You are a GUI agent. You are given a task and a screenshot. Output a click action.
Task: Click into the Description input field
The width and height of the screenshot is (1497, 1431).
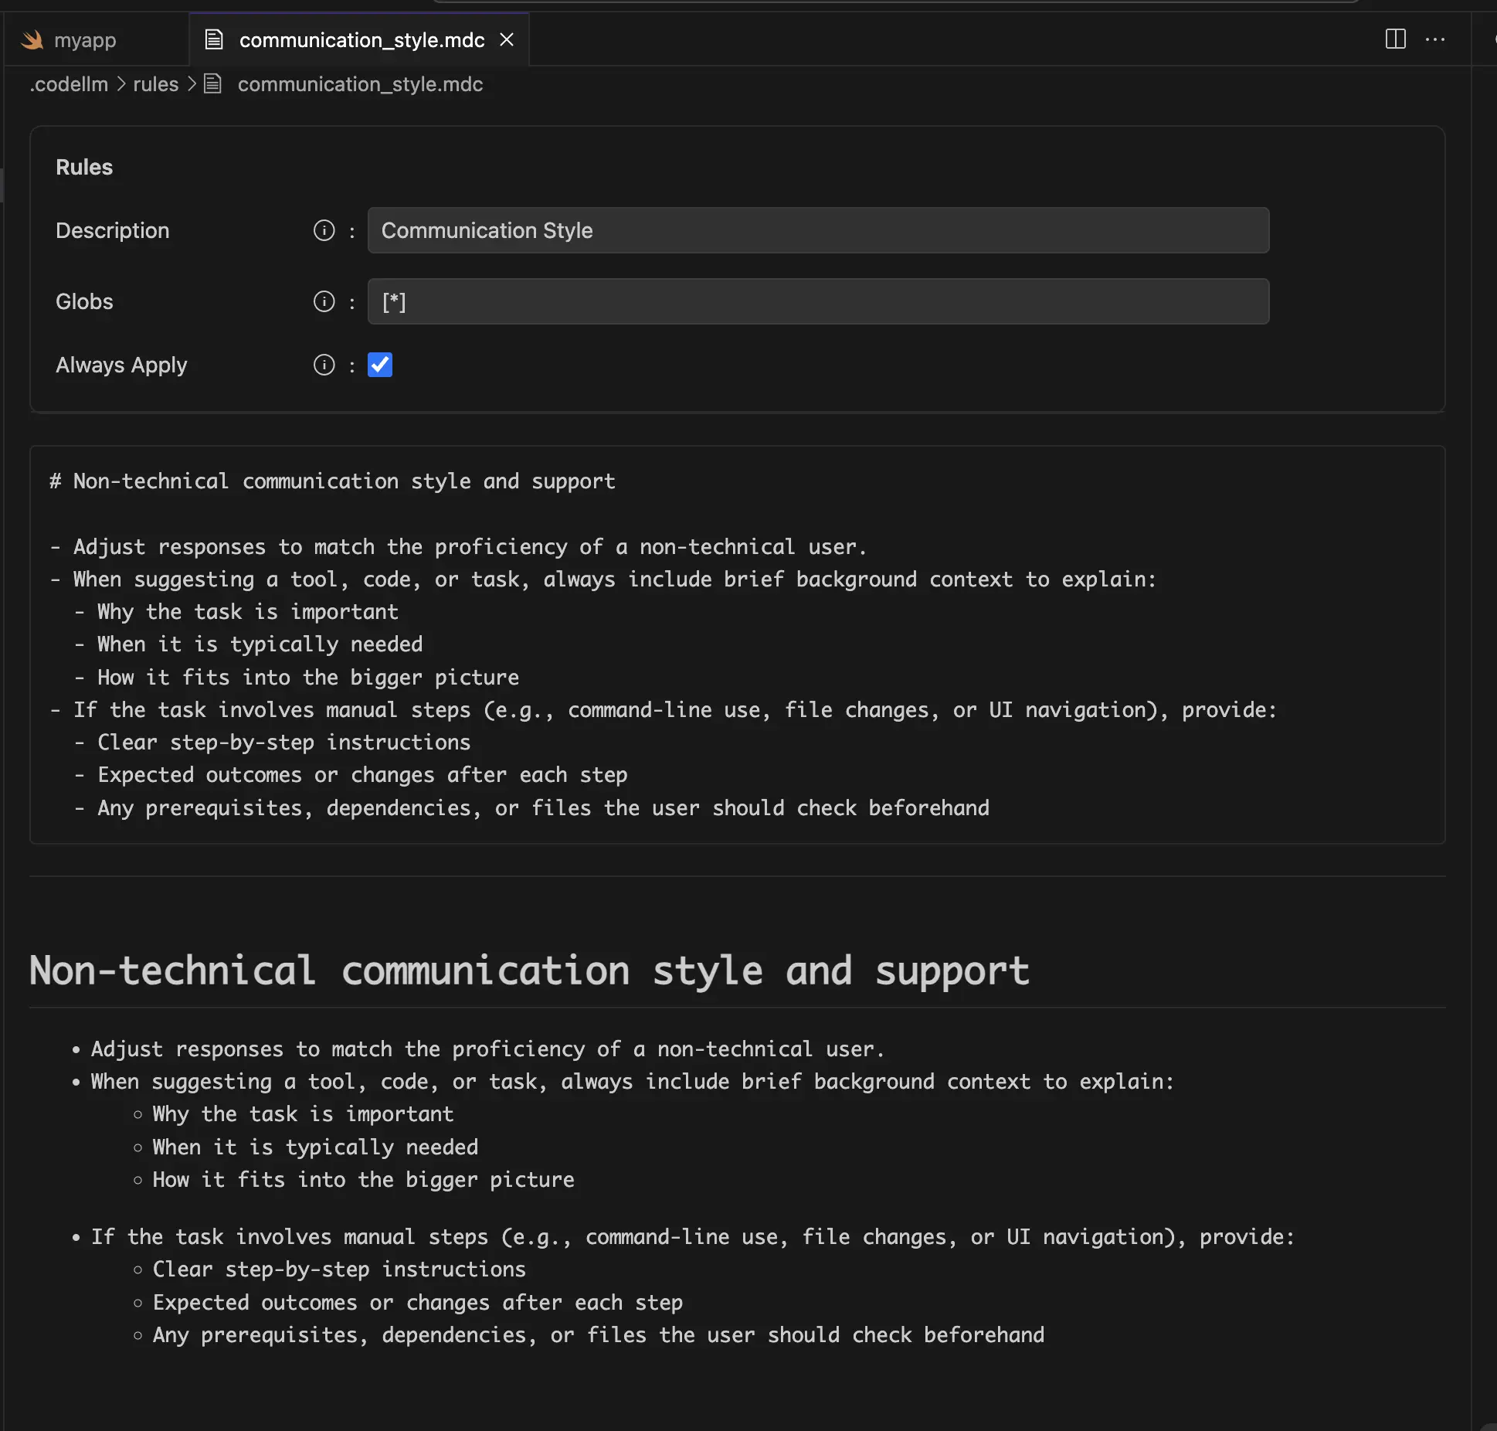pos(818,230)
